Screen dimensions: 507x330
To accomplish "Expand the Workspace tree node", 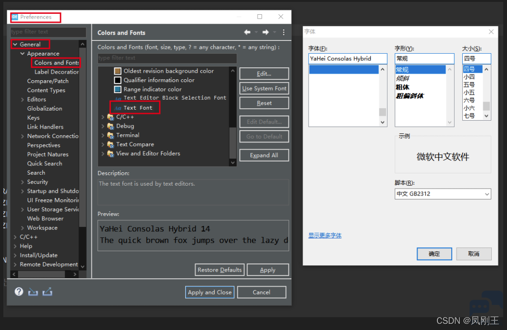I will coord(22,228).
